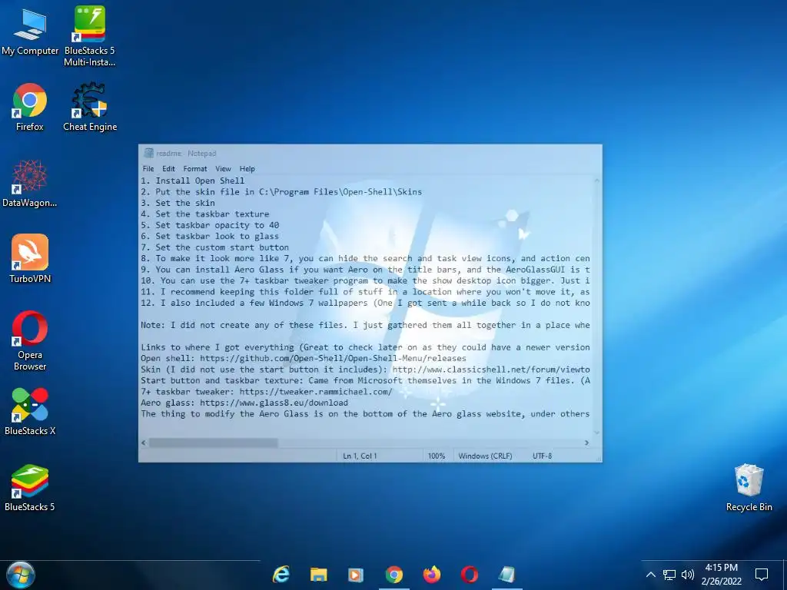Click the 'Ln 1, Col 1' status bar entry
Screen dimensions: 787x590
(x=360, y=456)
